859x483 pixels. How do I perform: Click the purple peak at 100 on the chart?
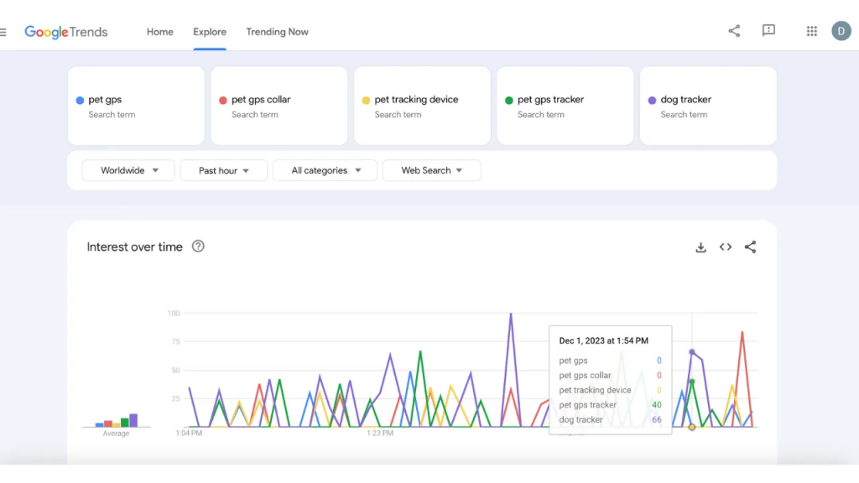point(511,314)
